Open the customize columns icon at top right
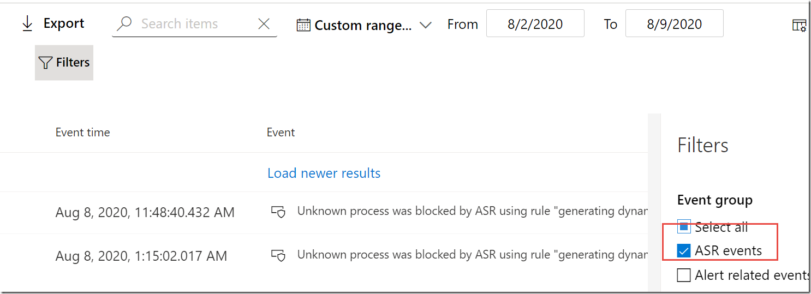811x294 pixels. click(799, 25)
